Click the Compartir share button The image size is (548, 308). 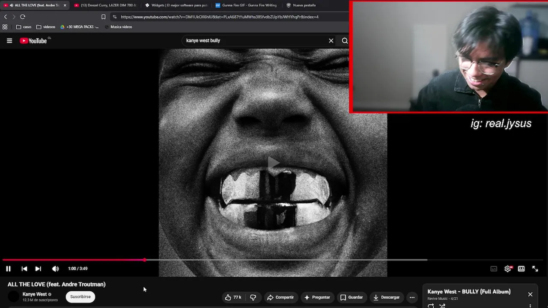point(280,297)
